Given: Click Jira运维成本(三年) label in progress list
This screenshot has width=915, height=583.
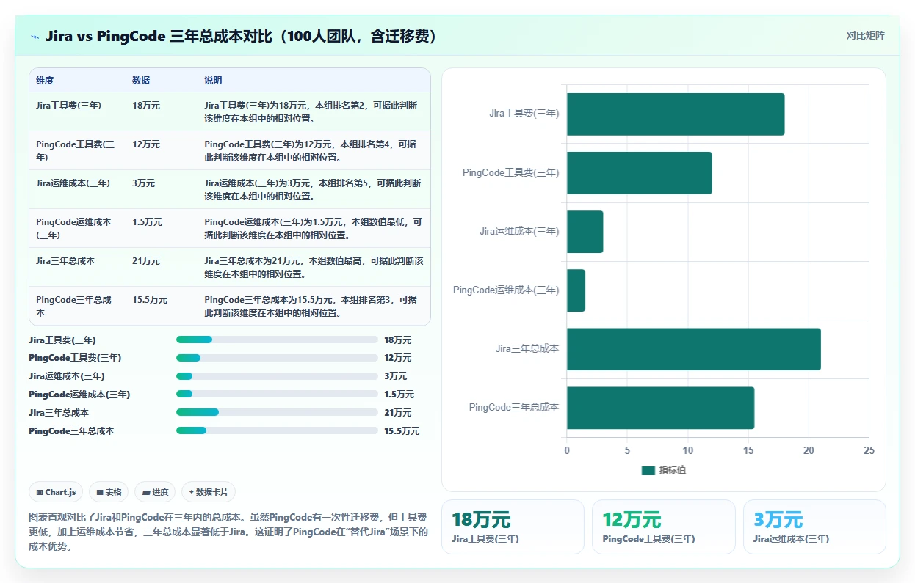Looking at the screenshot, I should [x=66, y=376].
